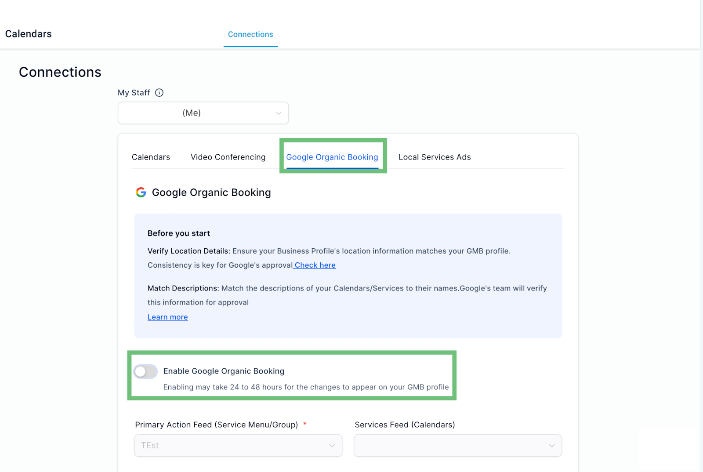Screen dimensions: 703x472
Task: Click the Calendars page title
Action: tap(29, 34)
